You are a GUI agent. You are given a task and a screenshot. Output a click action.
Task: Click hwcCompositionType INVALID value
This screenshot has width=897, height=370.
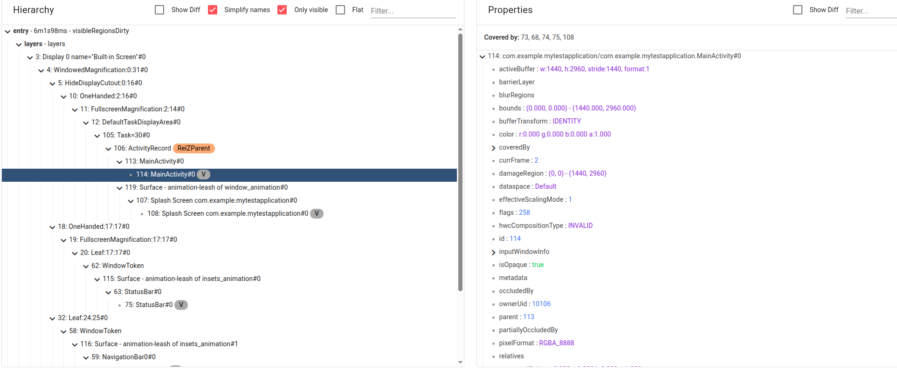point(580,226)
